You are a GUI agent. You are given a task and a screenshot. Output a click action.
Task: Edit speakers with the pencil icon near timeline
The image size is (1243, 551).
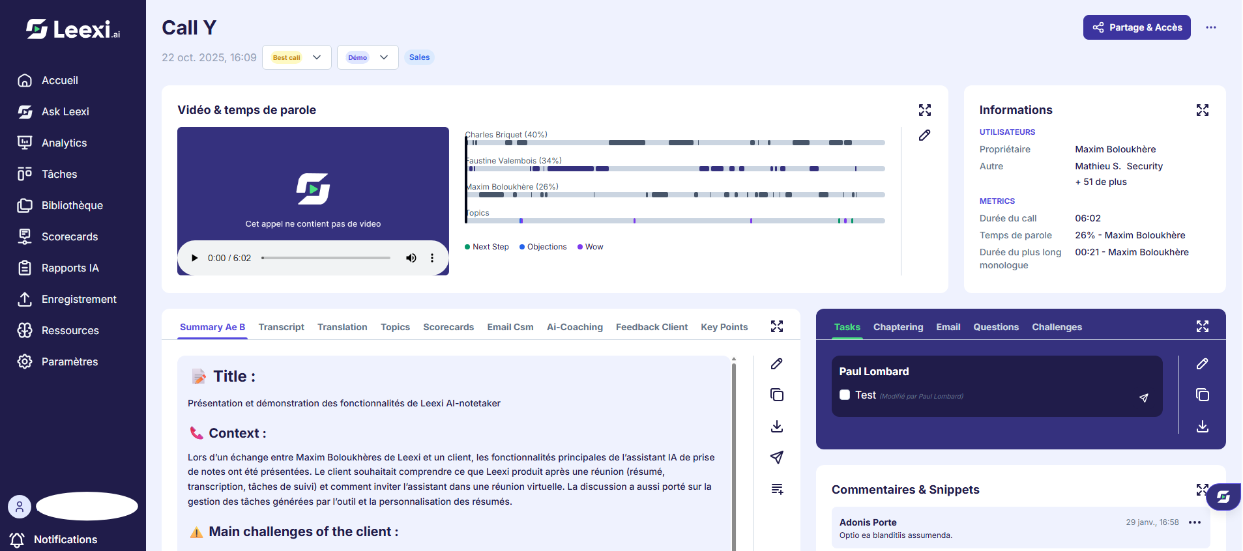pyautogui.click(x=924, y=135)
